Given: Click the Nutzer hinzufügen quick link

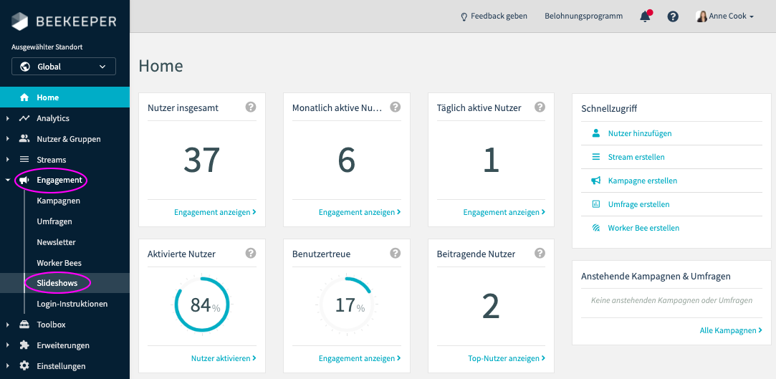Looking at the screenshot, I should [639, 133].
